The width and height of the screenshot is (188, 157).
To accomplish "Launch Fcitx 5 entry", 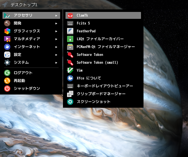I will click(103, 23).
